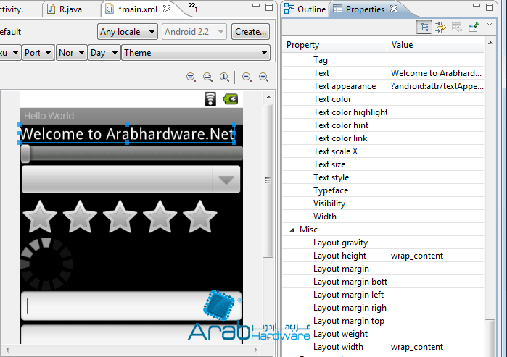Screen dimensions: 507x357
Task: Select the Tag property row
Action: click(x=383, y=60)
